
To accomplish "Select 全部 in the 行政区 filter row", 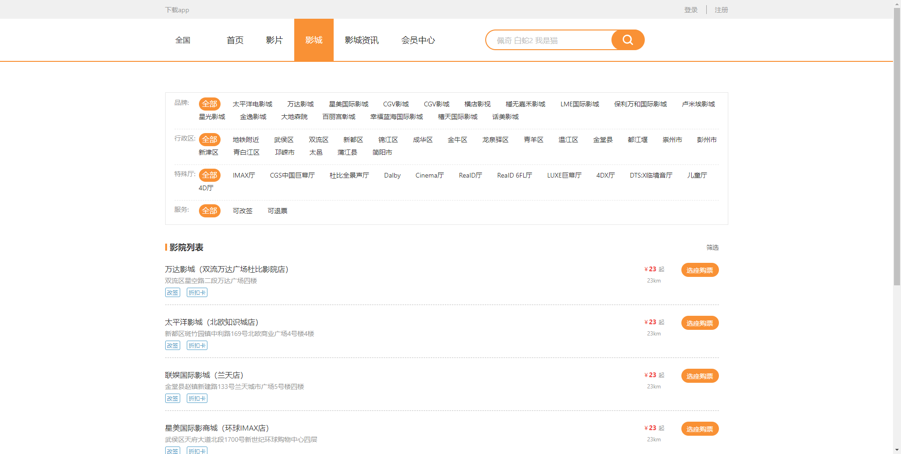I will pos(210,140).
